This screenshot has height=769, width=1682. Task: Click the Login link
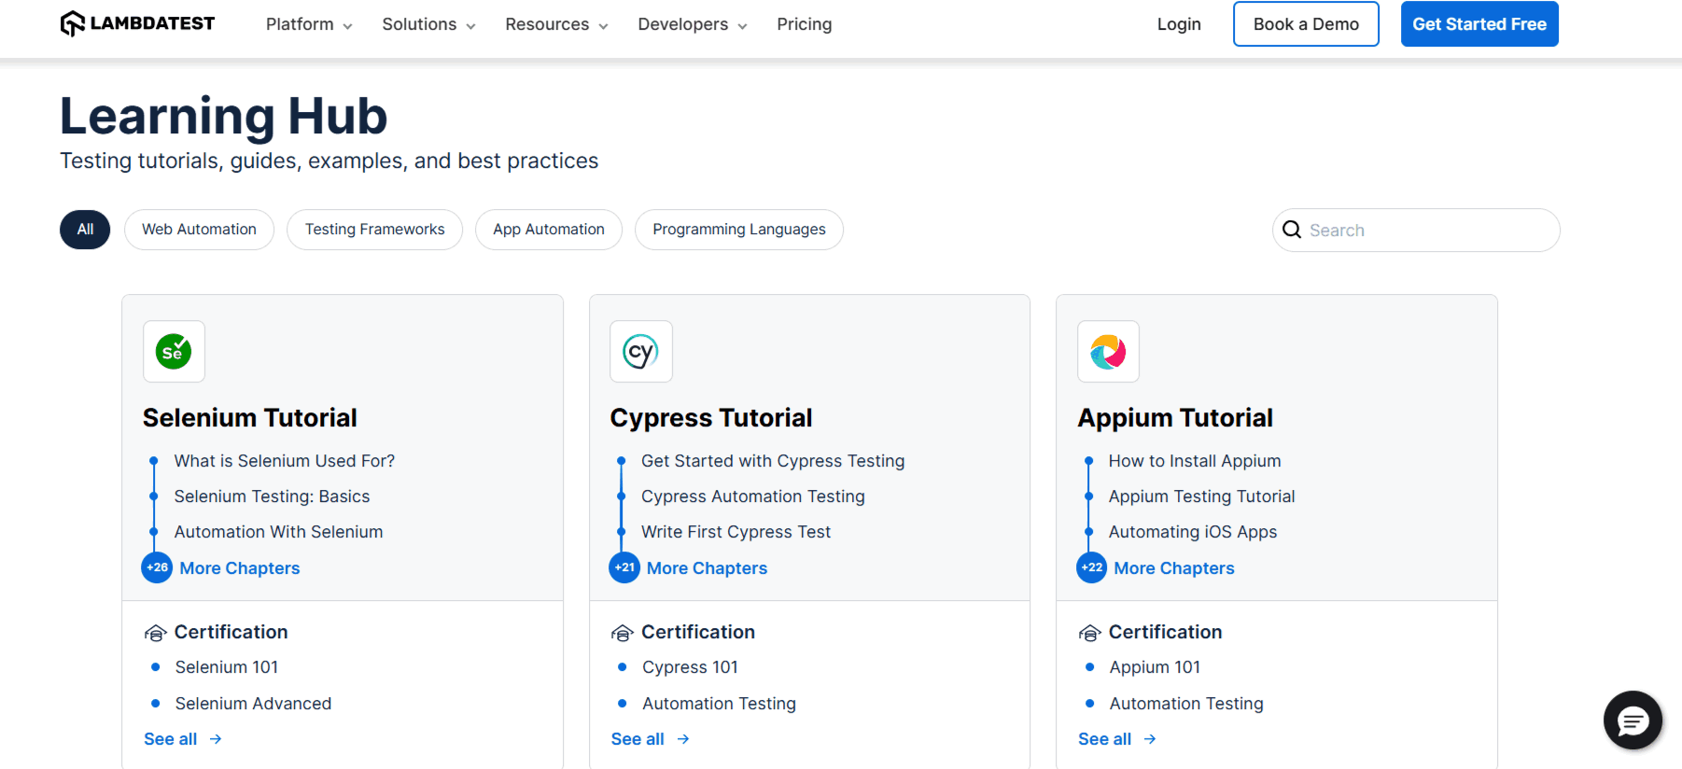point(1179,24)
